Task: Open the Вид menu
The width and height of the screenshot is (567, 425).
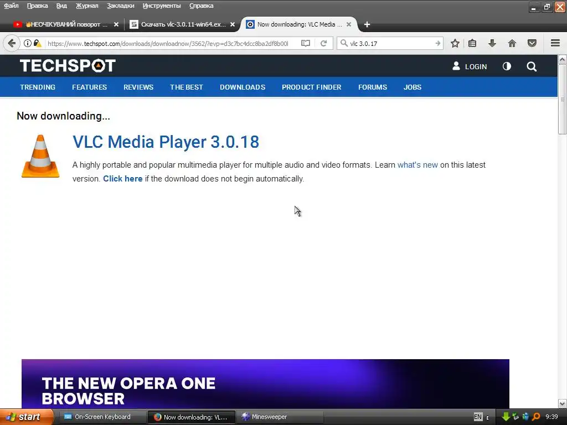Action: (x=61, y=6)
